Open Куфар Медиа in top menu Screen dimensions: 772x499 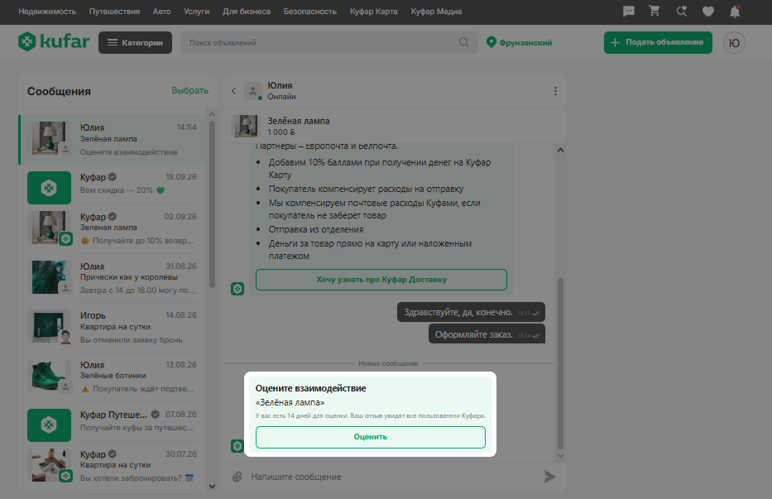436,12
